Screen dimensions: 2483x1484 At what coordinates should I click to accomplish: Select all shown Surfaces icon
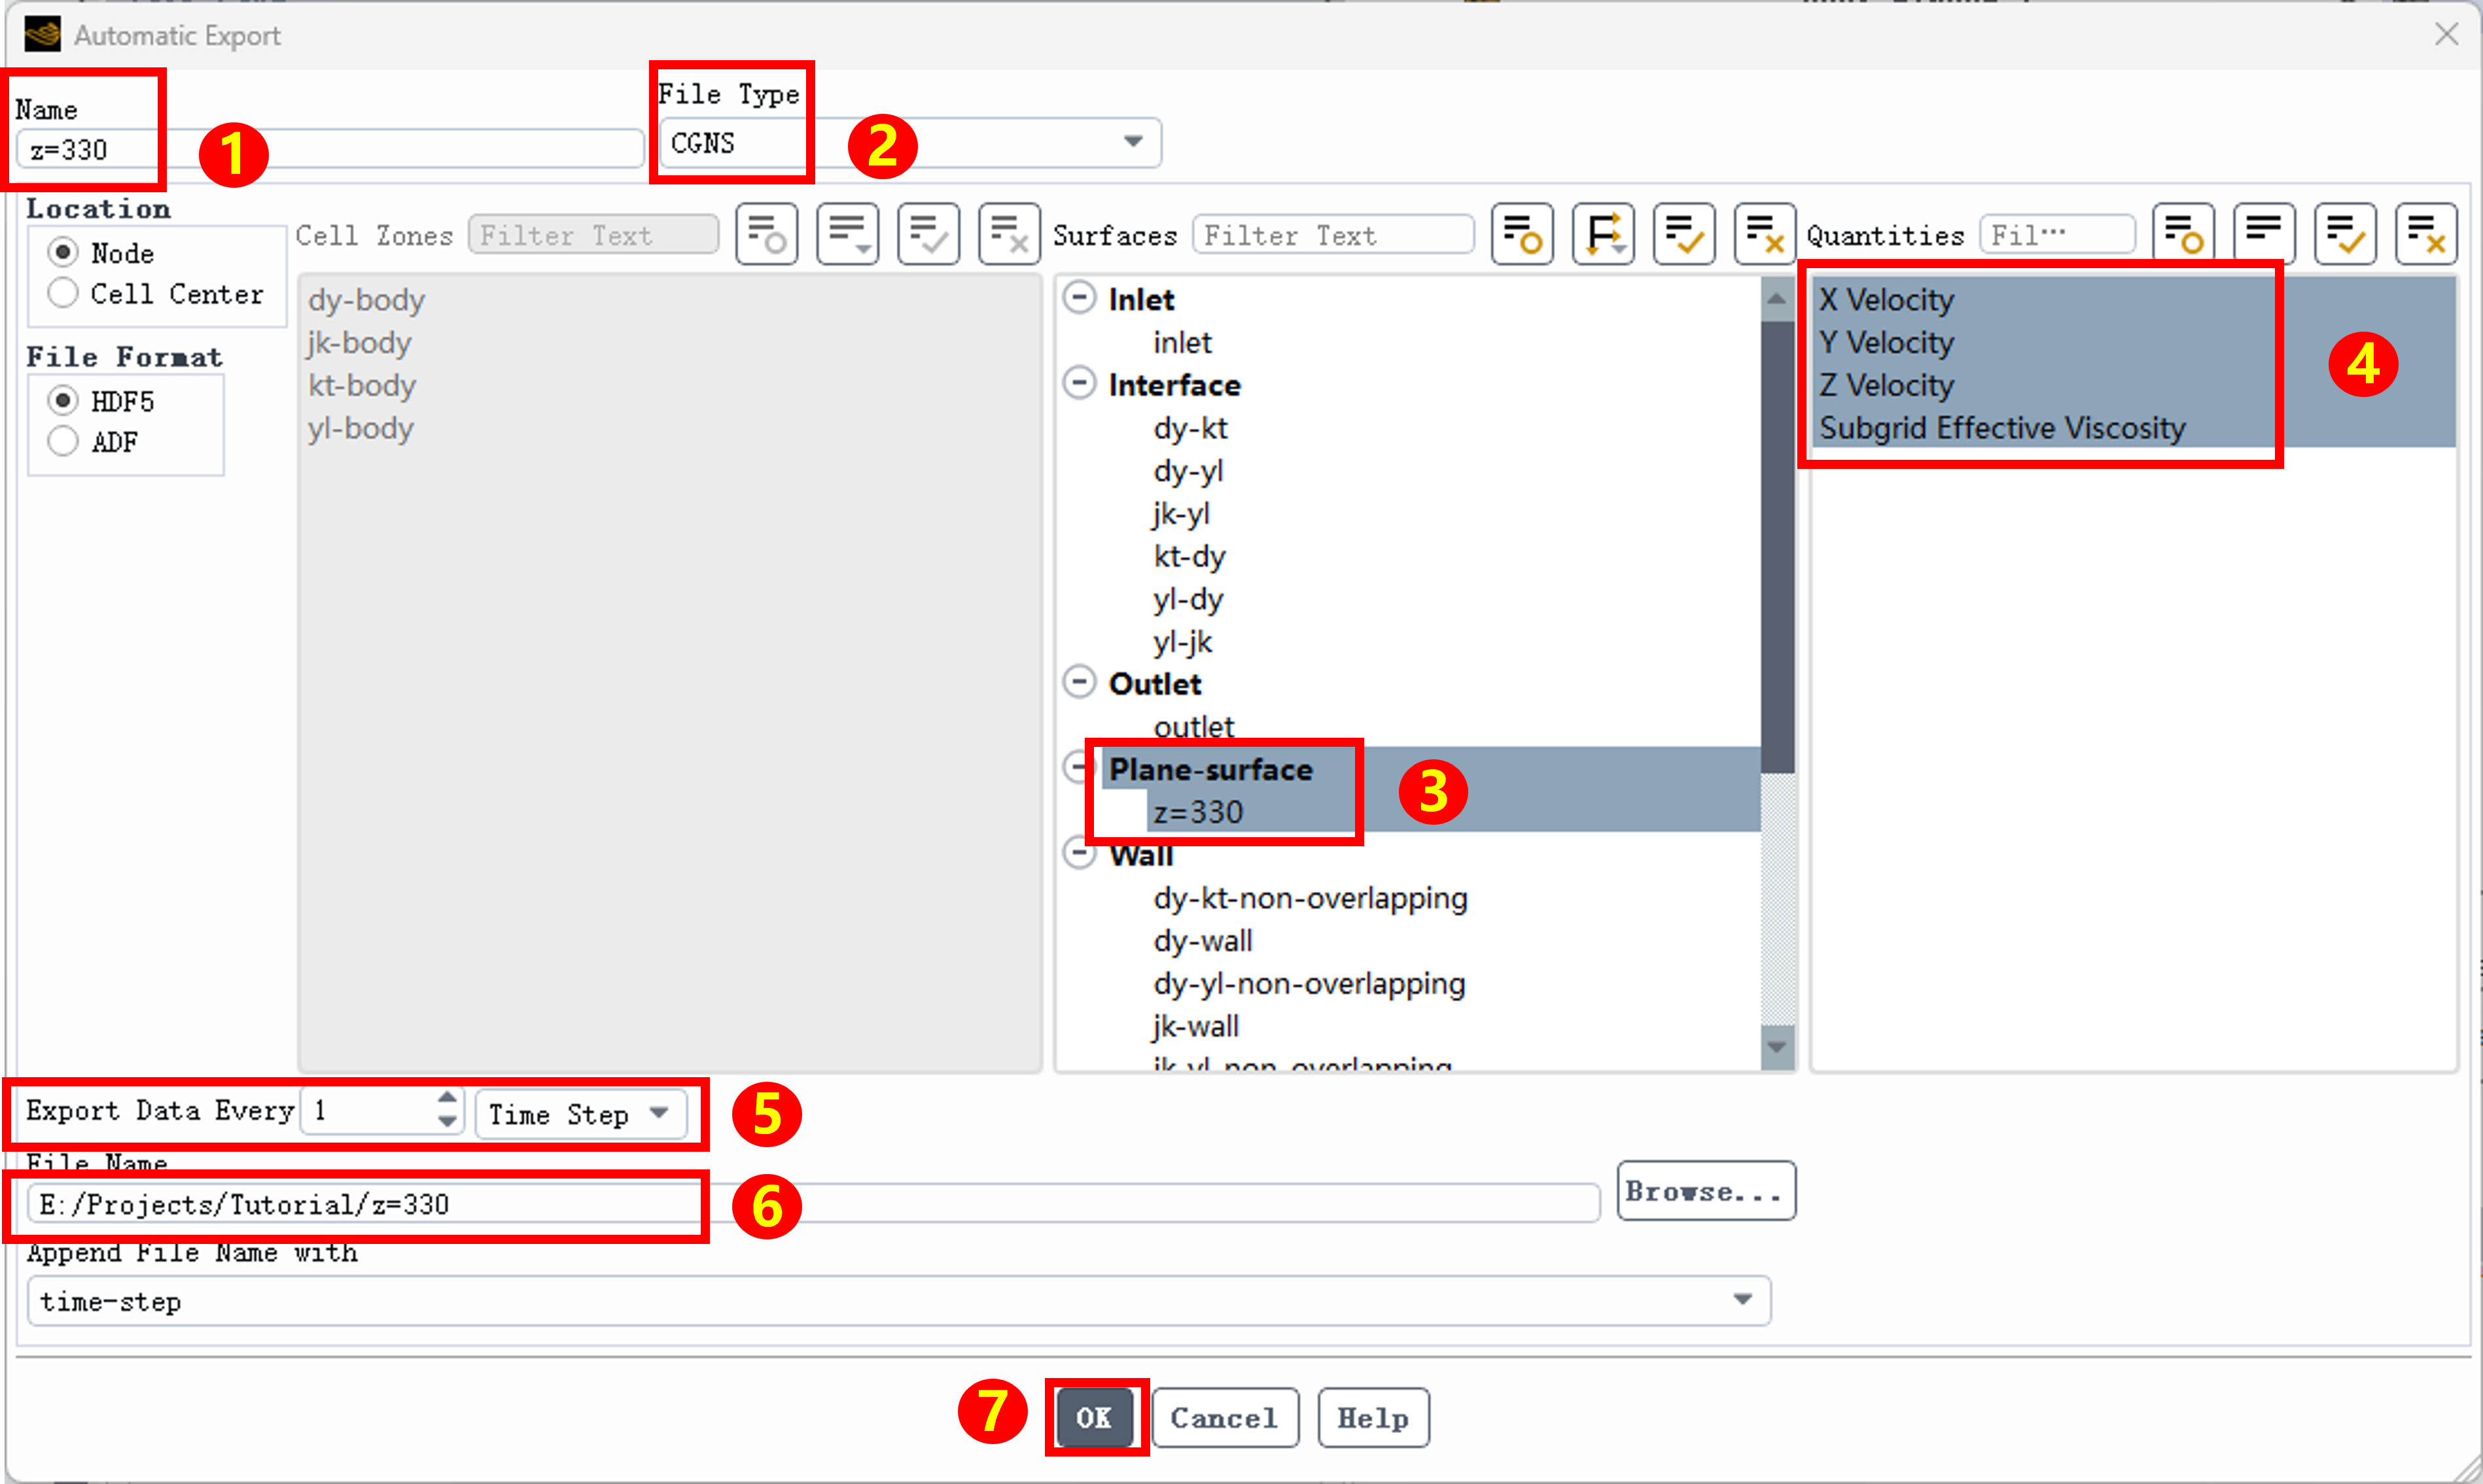click(x=1683, y=234)
